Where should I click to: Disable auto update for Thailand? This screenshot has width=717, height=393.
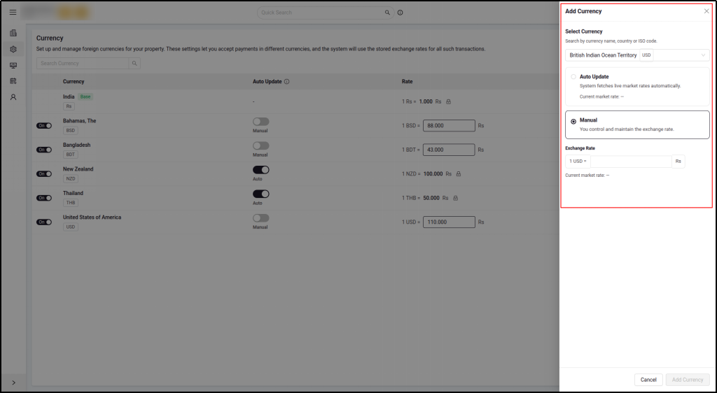(x=261, y=194)
